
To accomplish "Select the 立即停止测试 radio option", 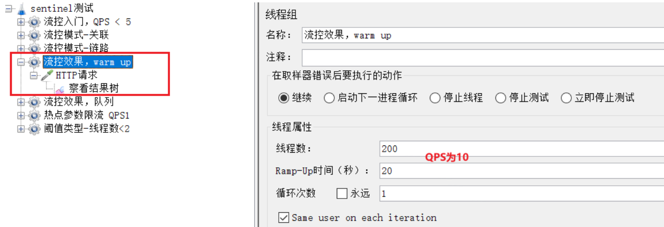I will coord(566,98).
